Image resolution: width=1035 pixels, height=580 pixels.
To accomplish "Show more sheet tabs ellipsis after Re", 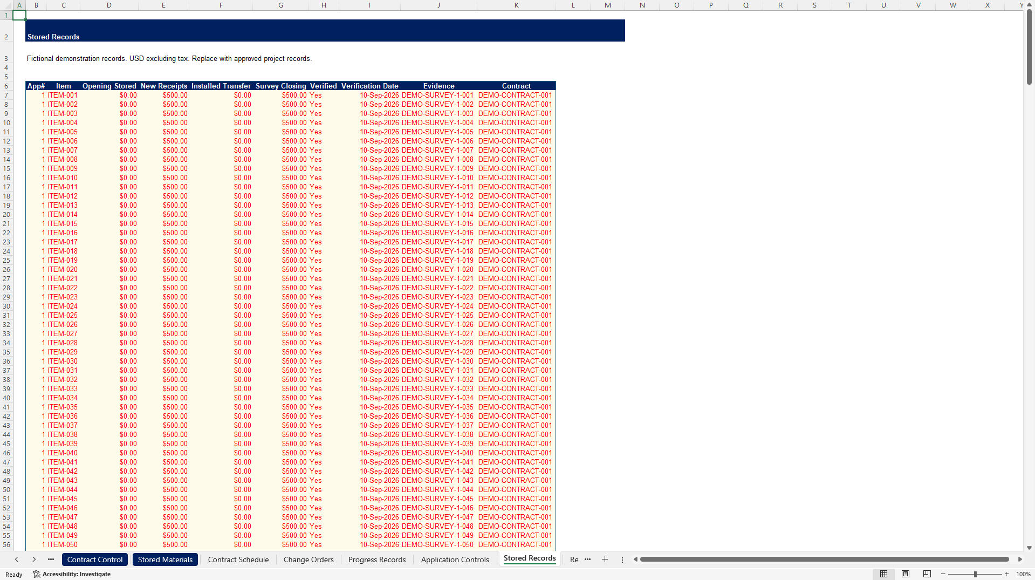I will (587, 559).
